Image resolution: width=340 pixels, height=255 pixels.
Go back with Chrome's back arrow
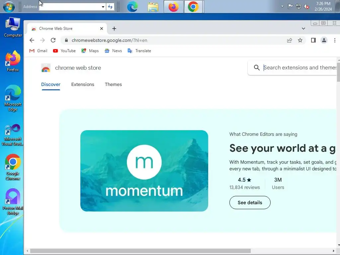tap(32, 40)
